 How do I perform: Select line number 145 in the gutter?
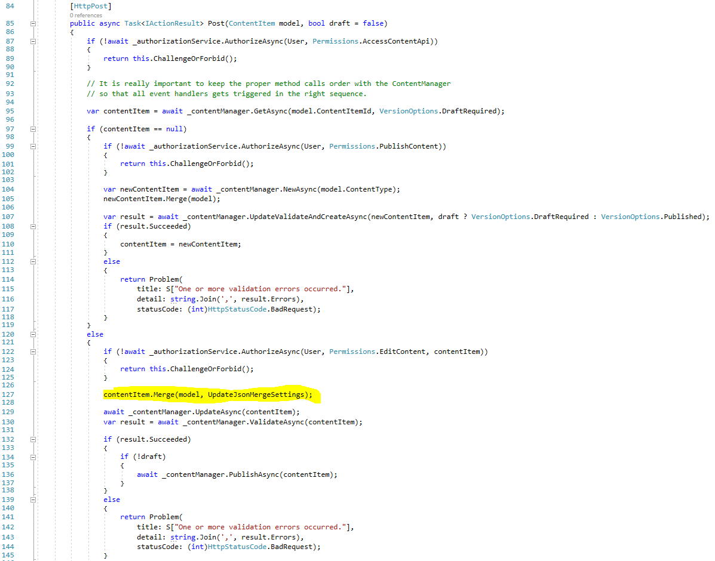(8, 555)
